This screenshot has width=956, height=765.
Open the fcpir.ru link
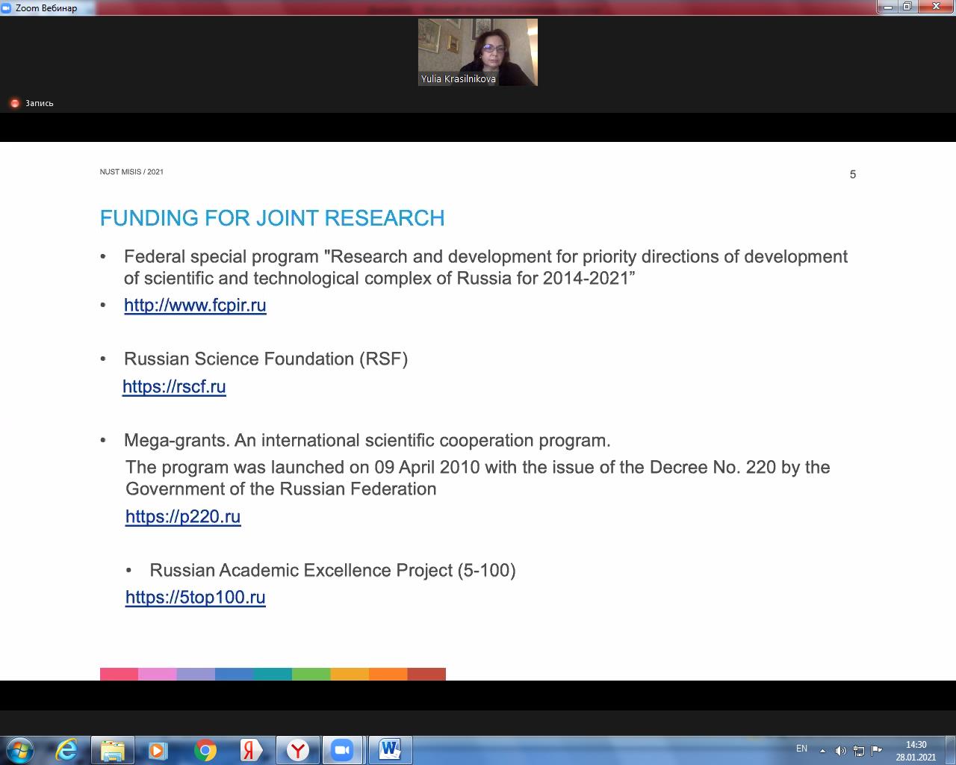pyautogui.click(x=195, y=306)
